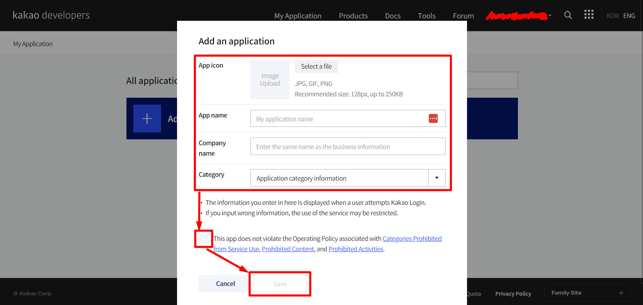Click the blue plus add application icon

147,119
